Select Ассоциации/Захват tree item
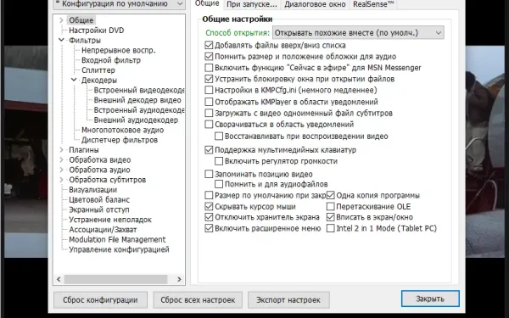The height and width of the screenshot is (318, 509). [x=103, y=230]
